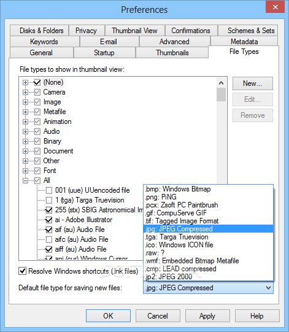Open the E-mail tab

[x=109, y=42]
